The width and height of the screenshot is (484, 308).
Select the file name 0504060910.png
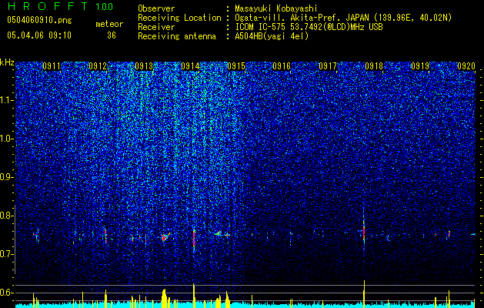click(x=39, y=21)
